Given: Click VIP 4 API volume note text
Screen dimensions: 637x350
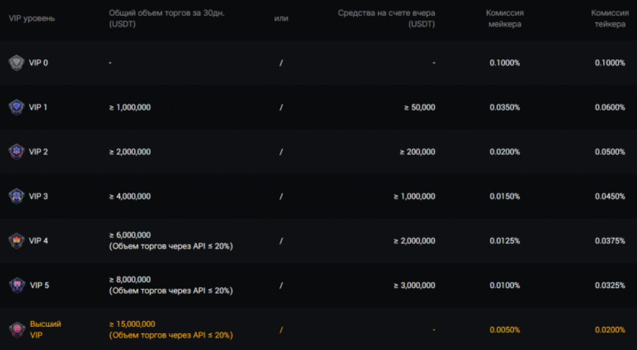Looking at the screenshot, I should (x=170, y=247).
